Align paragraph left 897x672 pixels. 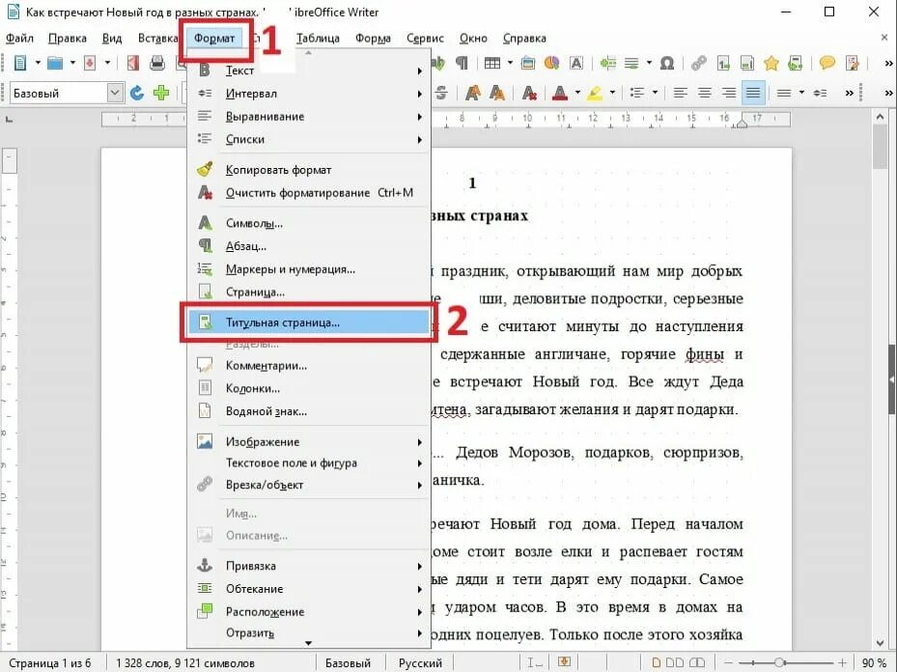click(680, 93)
